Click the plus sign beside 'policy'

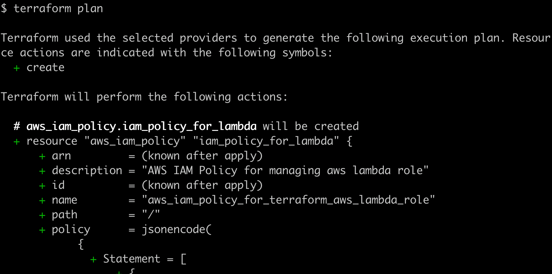coord(42,230)
